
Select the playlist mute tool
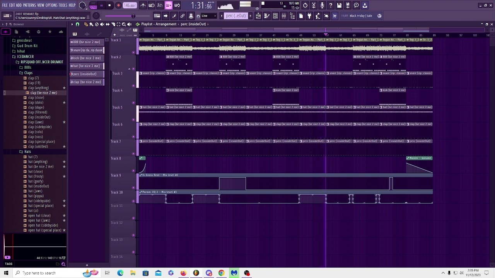[102, 24]
